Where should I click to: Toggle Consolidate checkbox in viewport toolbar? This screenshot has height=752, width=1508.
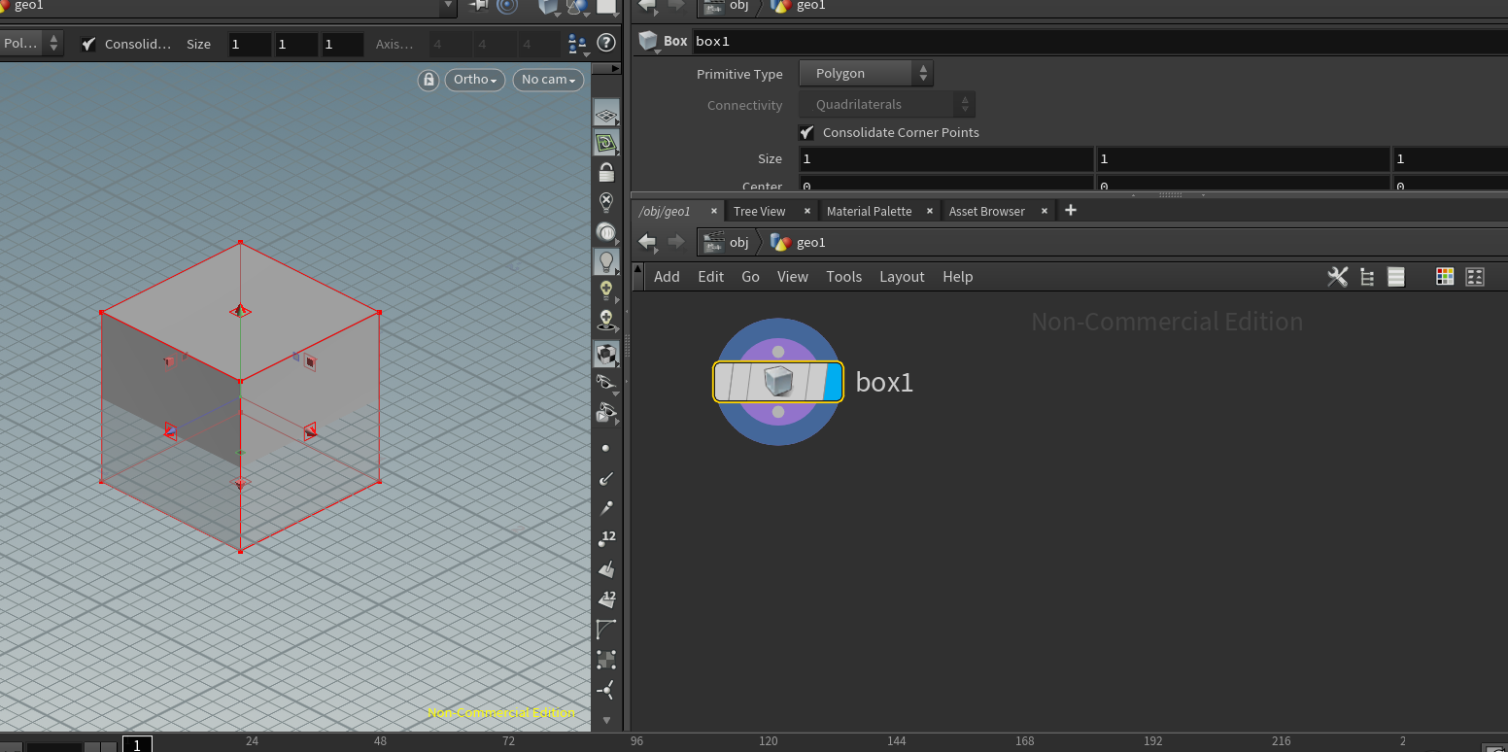[x=88, y=44]
